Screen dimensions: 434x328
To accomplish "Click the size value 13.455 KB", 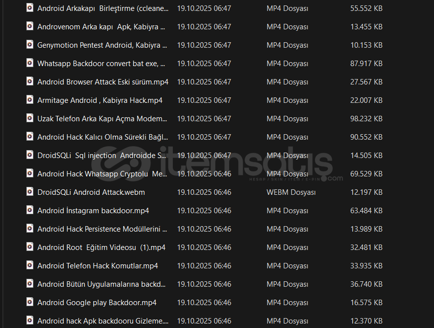I will pyautogui.click(x=366, y=27).
